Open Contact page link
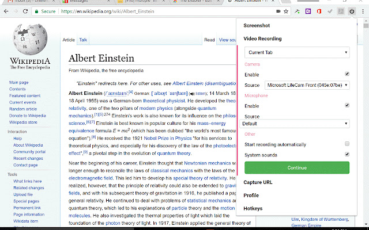Screen dimensions: 369x230 click(x=25, y=165)
